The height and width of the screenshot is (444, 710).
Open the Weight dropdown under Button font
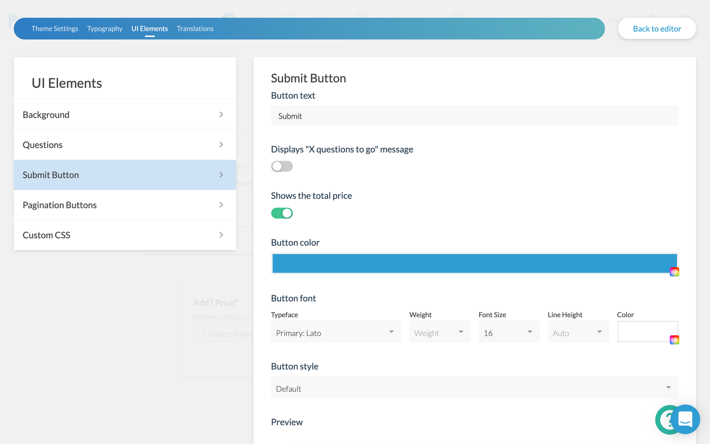coord(439,332)
